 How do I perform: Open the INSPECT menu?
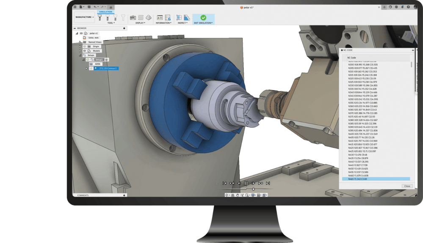point(182,23)
